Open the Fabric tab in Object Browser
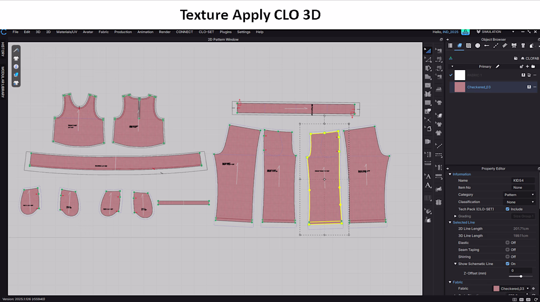Image resolution: width=540 pixels, height=302 pixels. (459, 46)
